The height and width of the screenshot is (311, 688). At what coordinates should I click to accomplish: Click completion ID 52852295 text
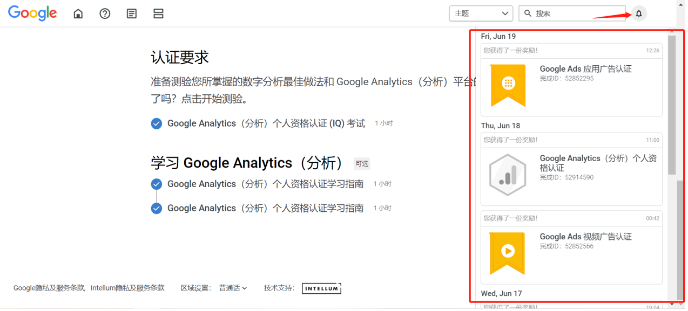click(566, 78)
